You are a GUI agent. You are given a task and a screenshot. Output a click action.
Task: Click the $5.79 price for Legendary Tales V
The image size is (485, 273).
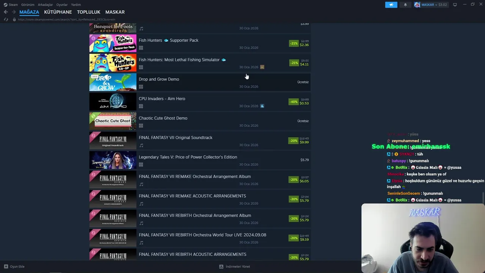click(x=305, y=160)
